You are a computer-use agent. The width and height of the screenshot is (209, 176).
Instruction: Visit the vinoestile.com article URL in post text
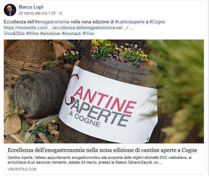pos(66,27)
